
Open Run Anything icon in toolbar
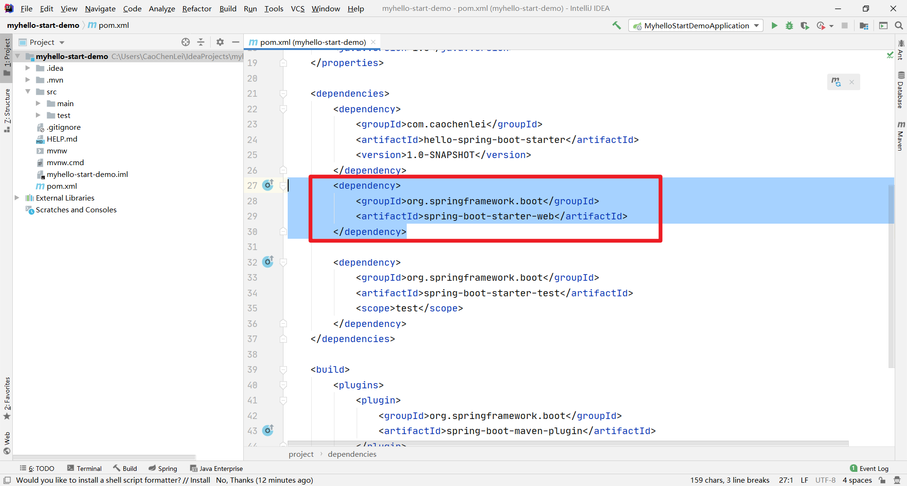[883, 25]
